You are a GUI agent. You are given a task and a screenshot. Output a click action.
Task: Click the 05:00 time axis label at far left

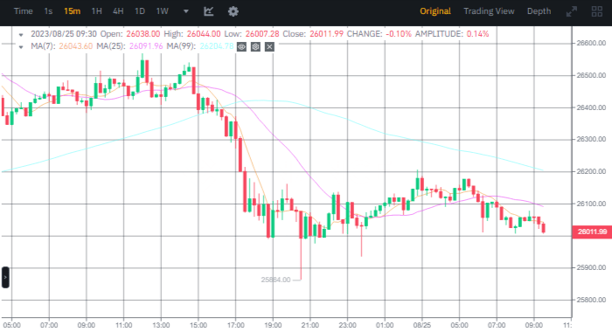[x=11, y=325]
